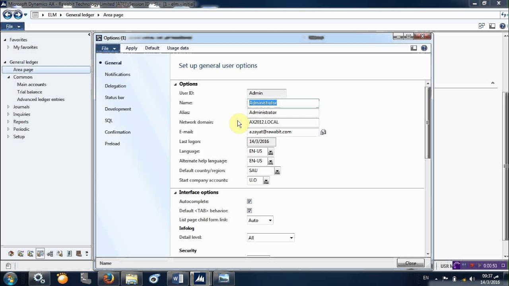Open the address bar menu icon before ELM

(x=35, y=15)
